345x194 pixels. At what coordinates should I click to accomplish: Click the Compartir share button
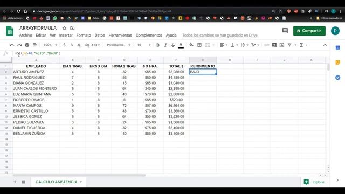point(309,31)
